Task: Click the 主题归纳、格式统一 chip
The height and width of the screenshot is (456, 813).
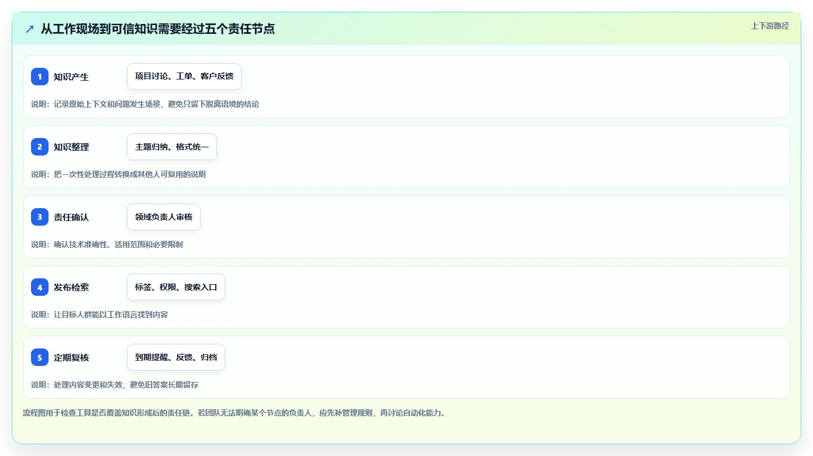Action: tap(172, 147)
